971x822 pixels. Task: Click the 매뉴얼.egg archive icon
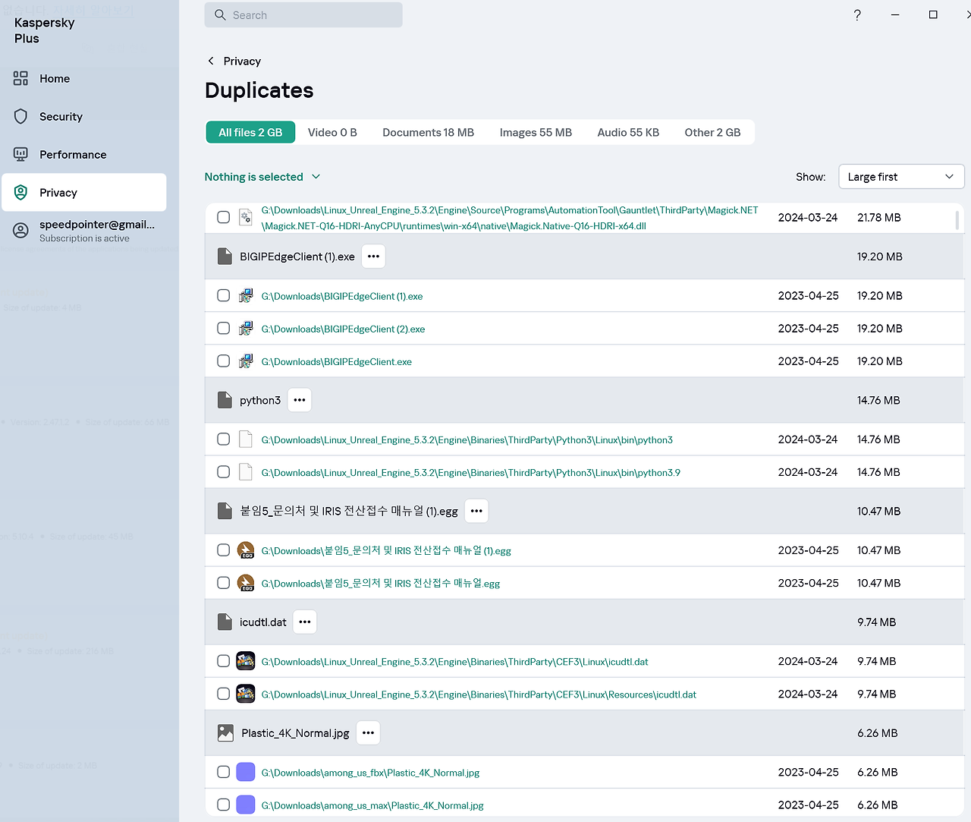tap(246, 583)
